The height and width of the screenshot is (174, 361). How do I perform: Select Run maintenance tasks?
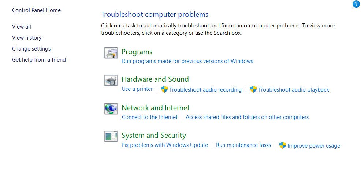pyautogui.click(x=243, y=145)
